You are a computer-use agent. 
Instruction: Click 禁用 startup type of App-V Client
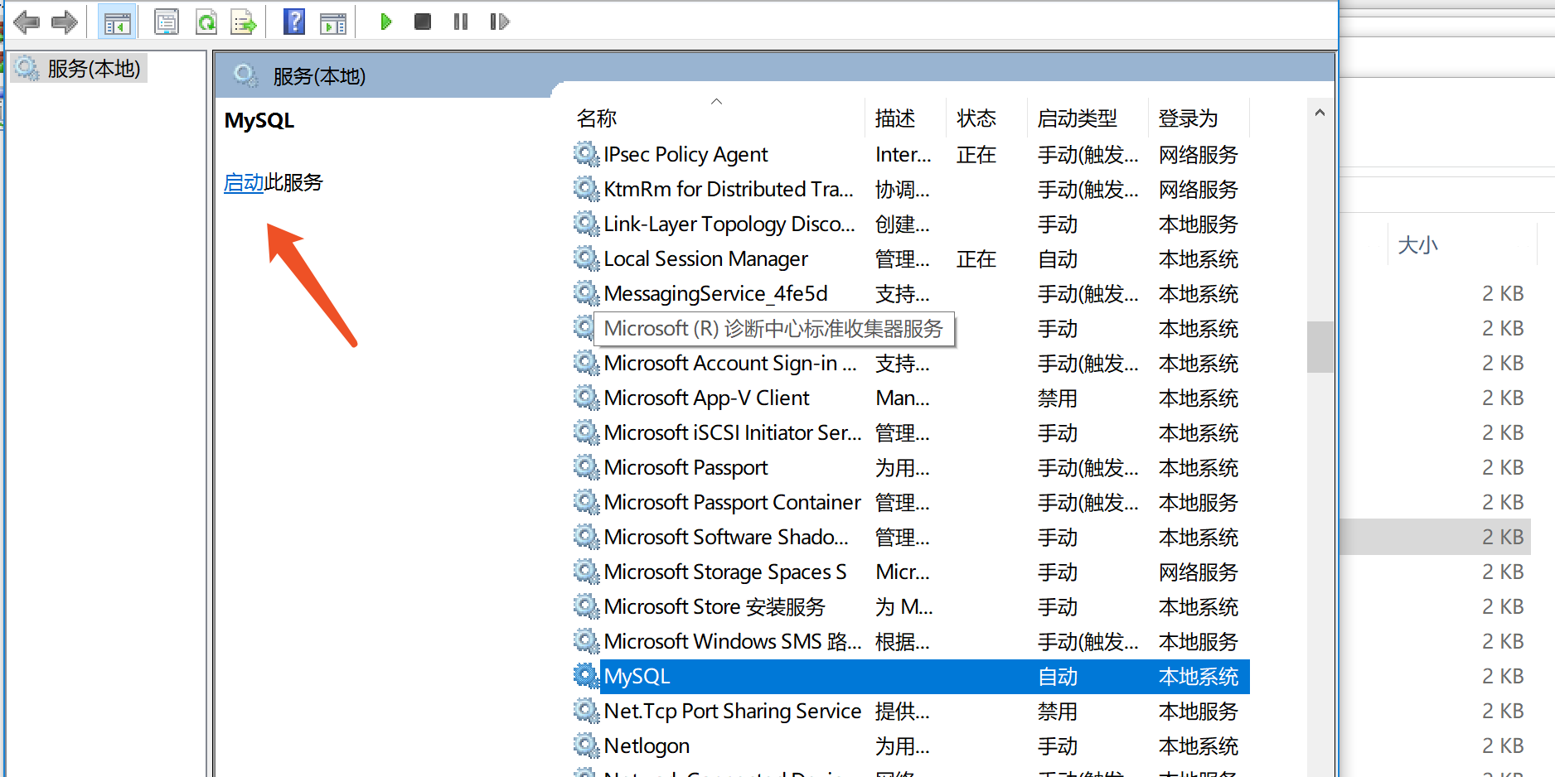1058,398
